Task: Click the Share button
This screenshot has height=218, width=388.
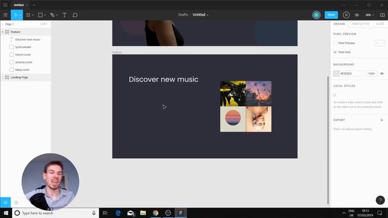Action: click(x=331, y=15)
